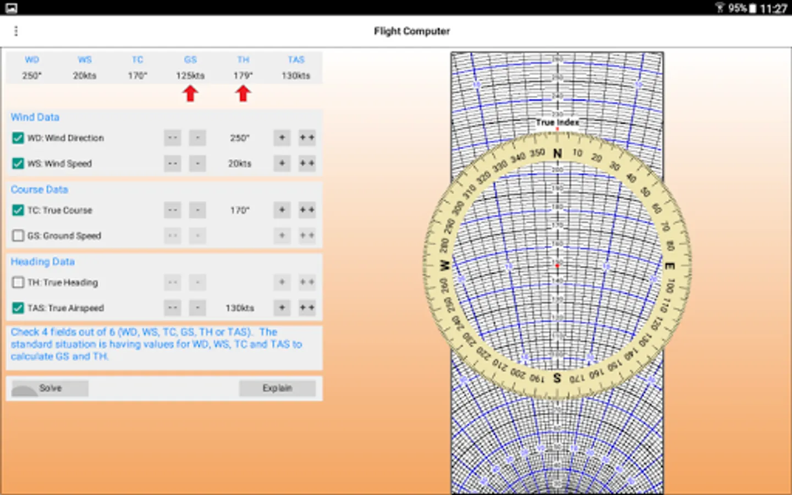Click the Wind Data section heading
Screen dimensions: 792x495
pos(35,117)
